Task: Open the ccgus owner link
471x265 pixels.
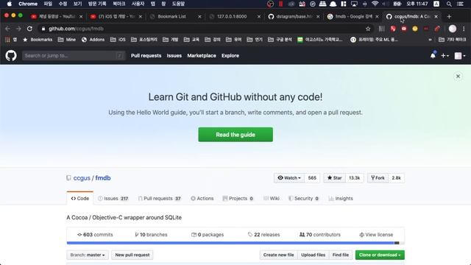Action: point(82,178)
